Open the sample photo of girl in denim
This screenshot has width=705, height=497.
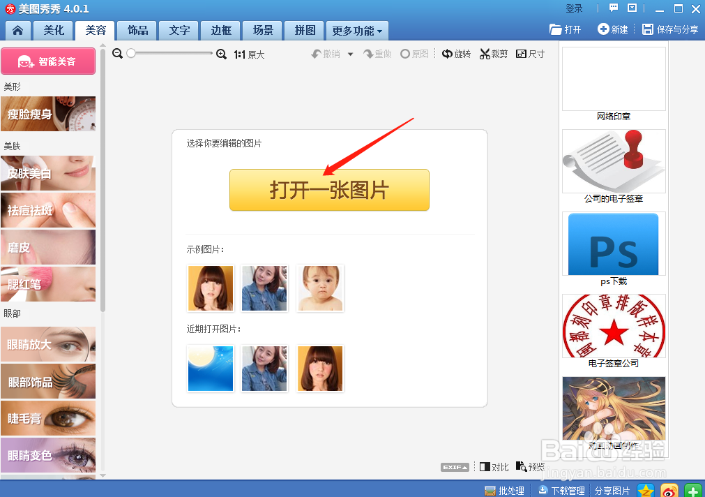(x=264, y=288)
